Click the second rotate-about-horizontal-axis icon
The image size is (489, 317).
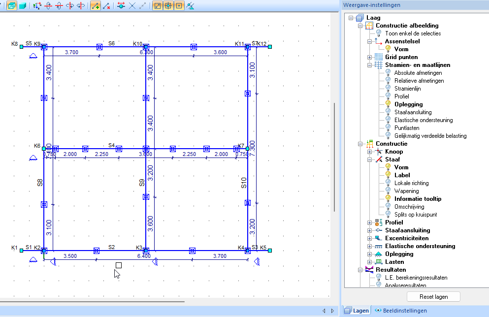59,5
